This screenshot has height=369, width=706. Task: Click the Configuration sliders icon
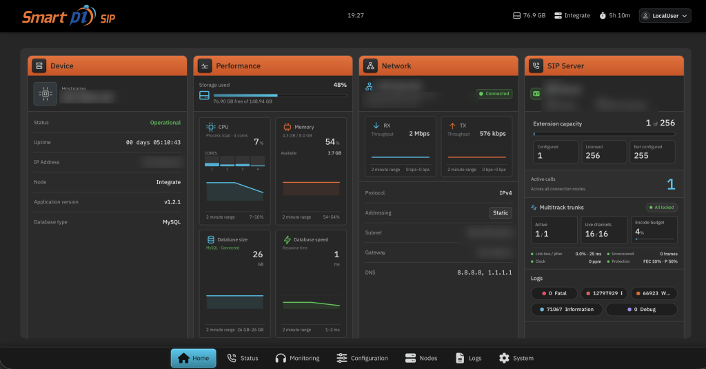tap(342, 358)
